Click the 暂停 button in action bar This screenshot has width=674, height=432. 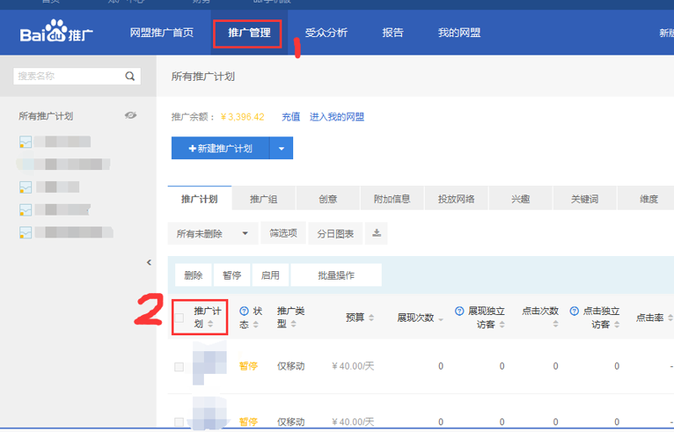232,275
